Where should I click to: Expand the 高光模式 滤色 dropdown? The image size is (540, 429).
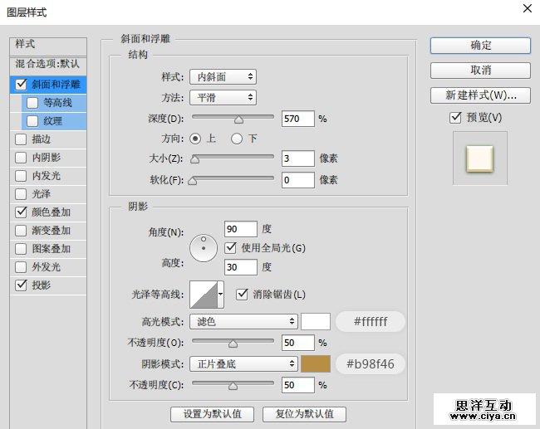[243, 321]
